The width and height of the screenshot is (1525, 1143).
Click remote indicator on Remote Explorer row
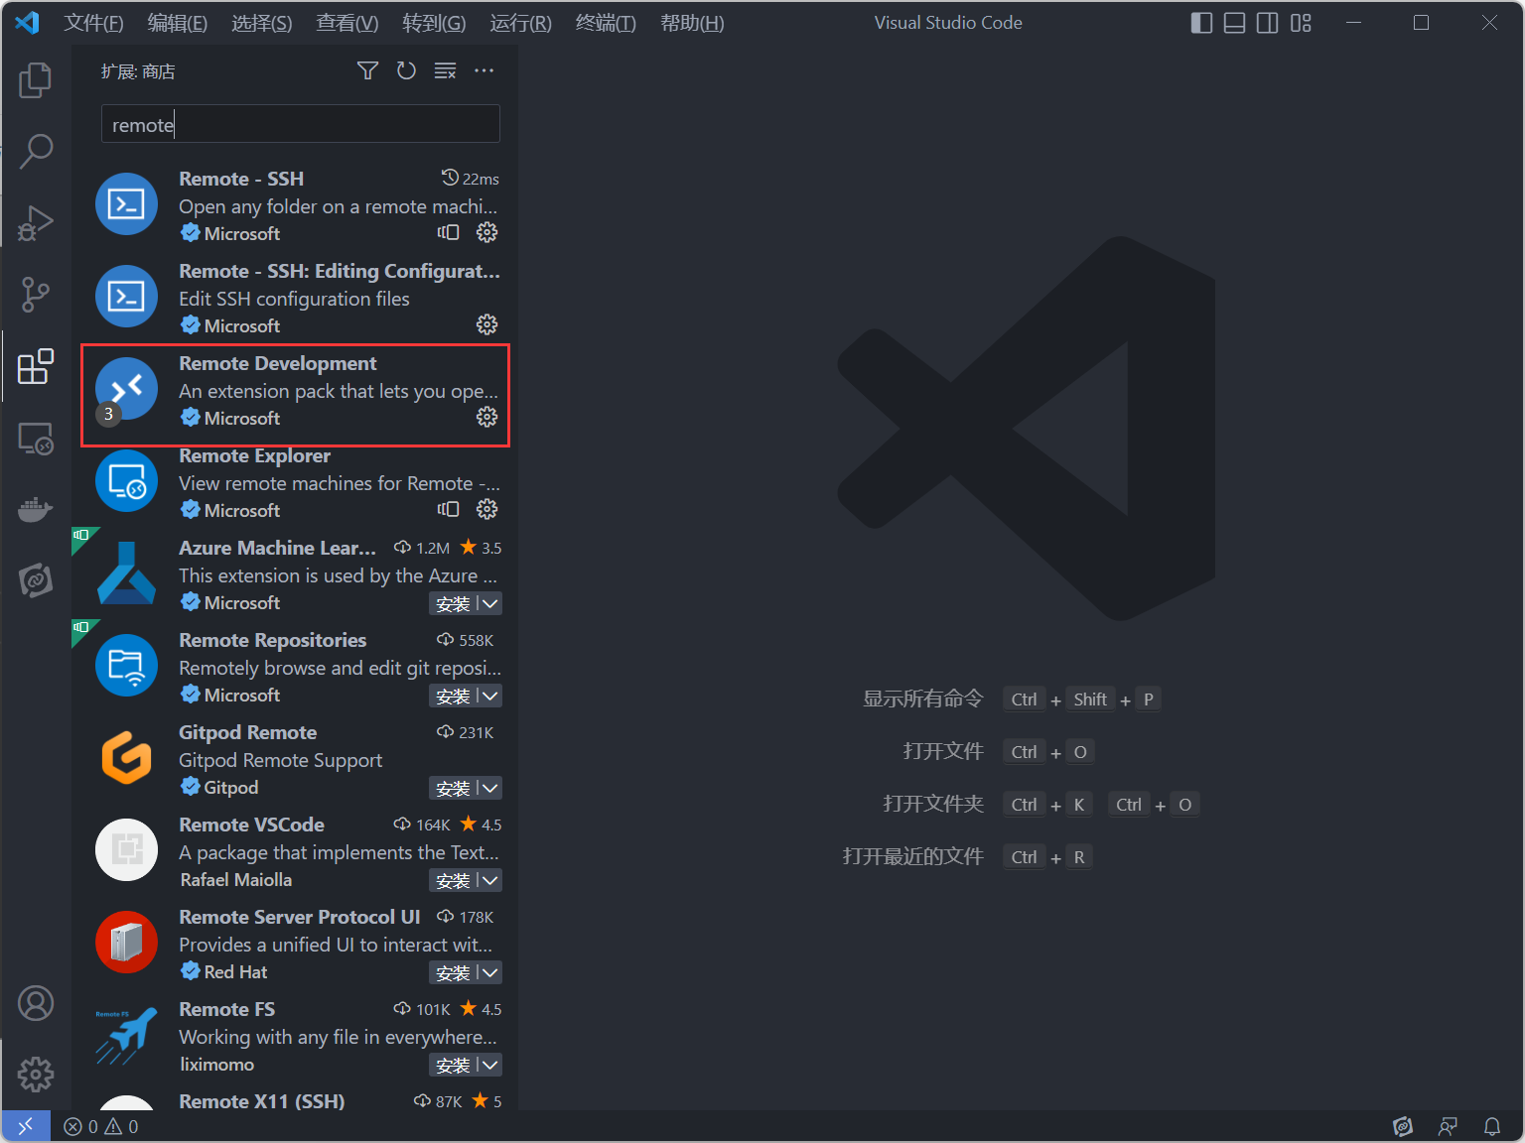[449, 509]
